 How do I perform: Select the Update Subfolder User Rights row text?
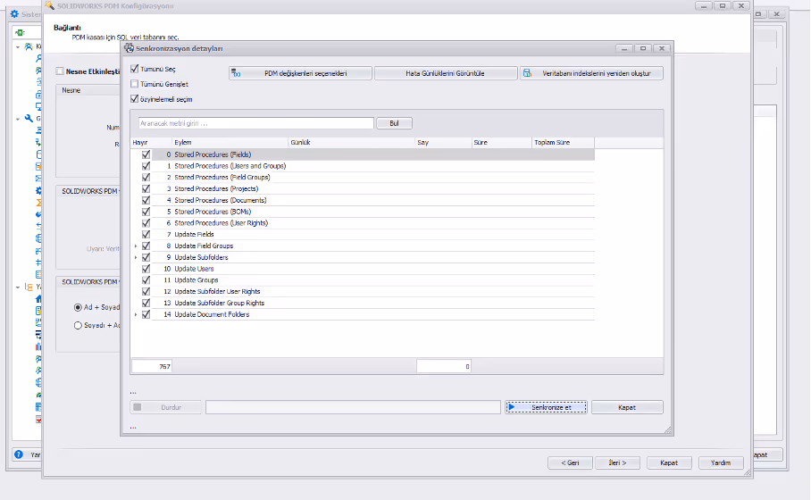[x=217, y=292]
